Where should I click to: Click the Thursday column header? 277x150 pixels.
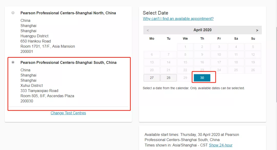coord(202,39)
